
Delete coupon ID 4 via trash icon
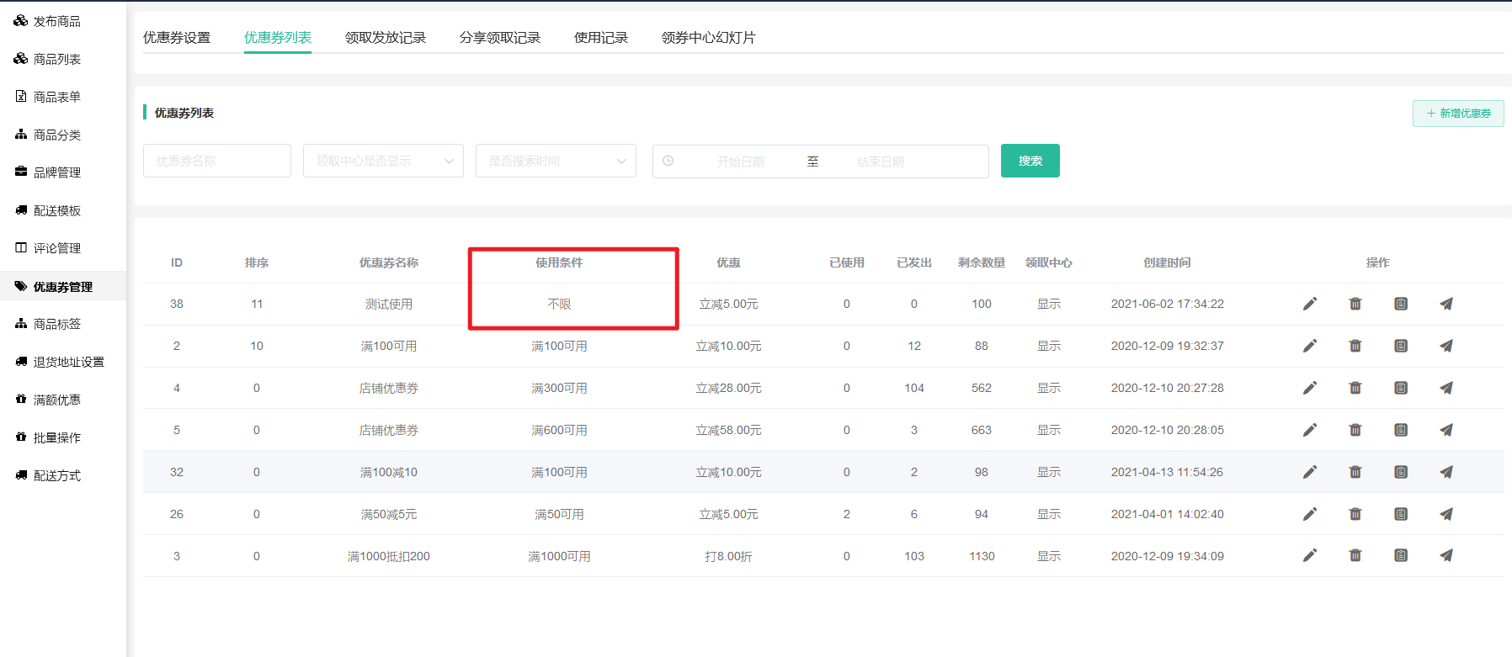pyautogui.click(x=1355, y=388)
